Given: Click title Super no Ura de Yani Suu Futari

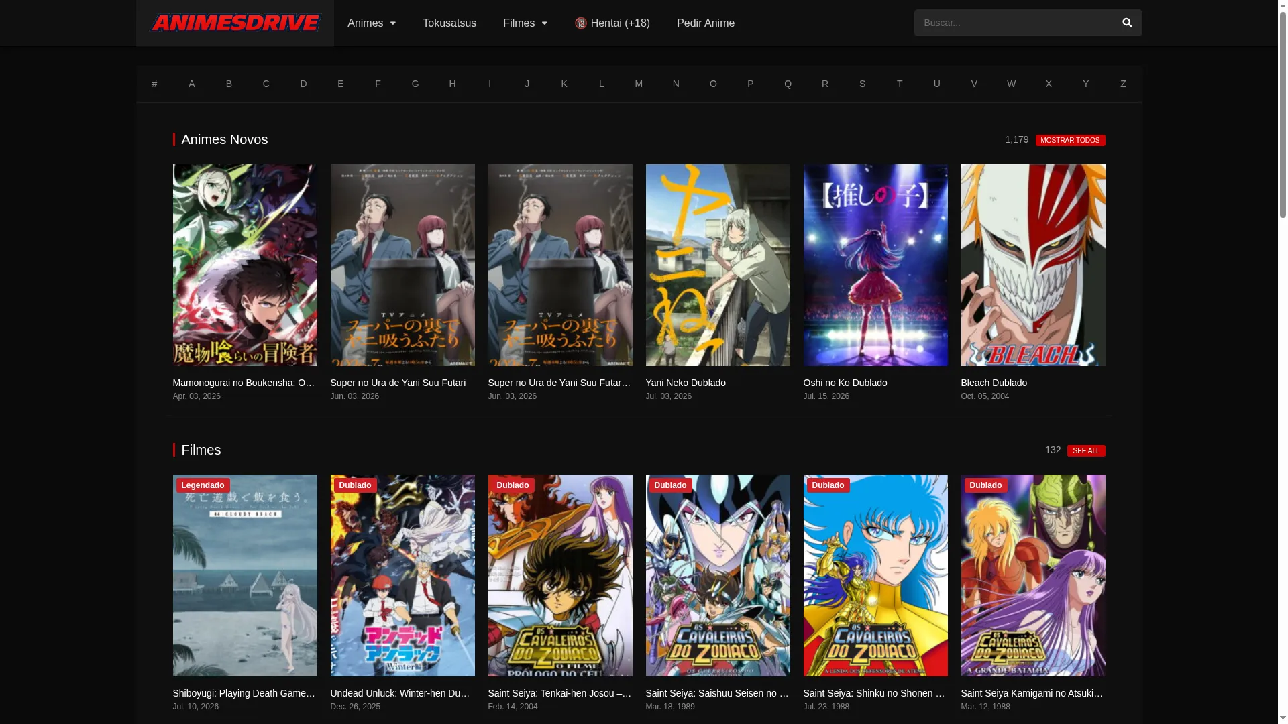Looking at the screenshot, I should pyautogui.click(x=398, y=383).
